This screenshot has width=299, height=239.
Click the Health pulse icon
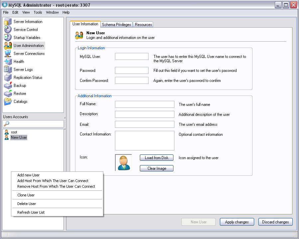pos(8,62)
